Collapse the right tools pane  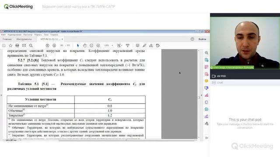point(206,138)
